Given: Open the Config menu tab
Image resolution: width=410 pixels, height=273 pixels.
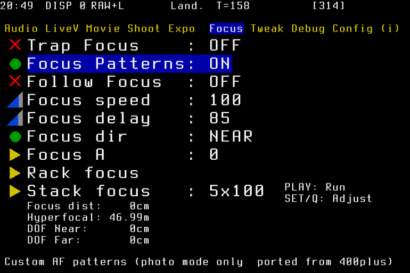Looking at the screenshot, I should click(x=352, y=28).
